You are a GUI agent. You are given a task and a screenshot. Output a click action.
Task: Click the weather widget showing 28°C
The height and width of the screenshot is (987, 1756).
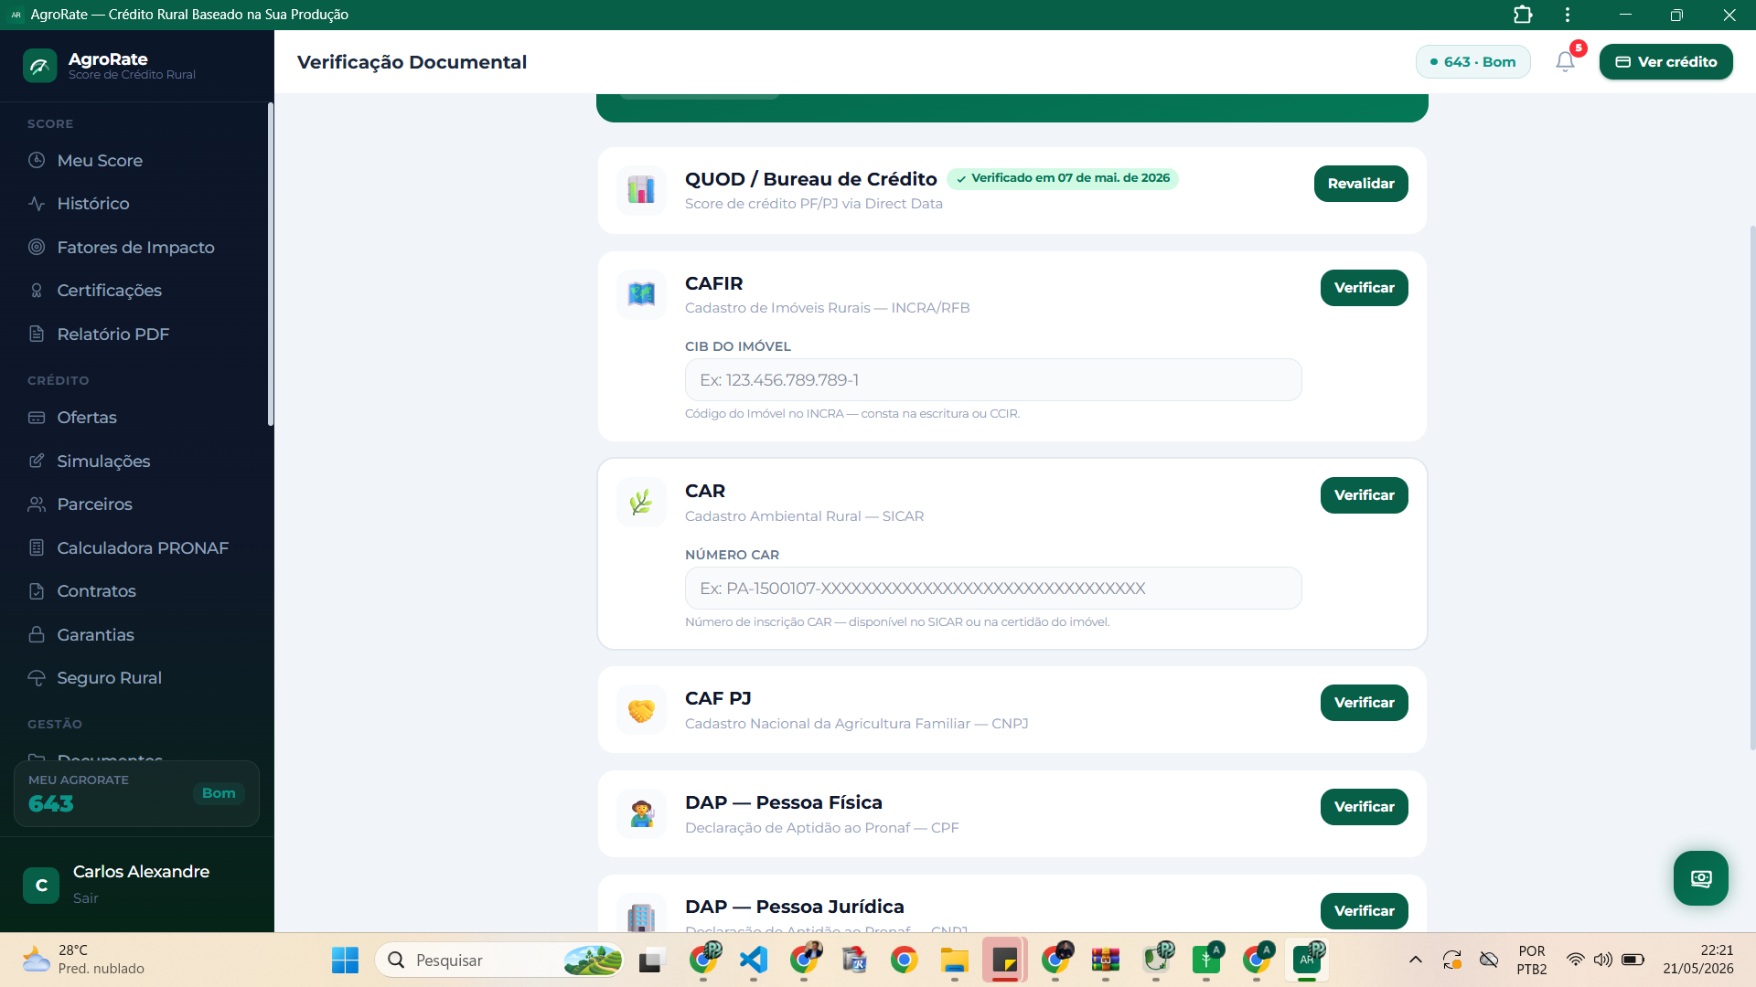tap(84, 960)
